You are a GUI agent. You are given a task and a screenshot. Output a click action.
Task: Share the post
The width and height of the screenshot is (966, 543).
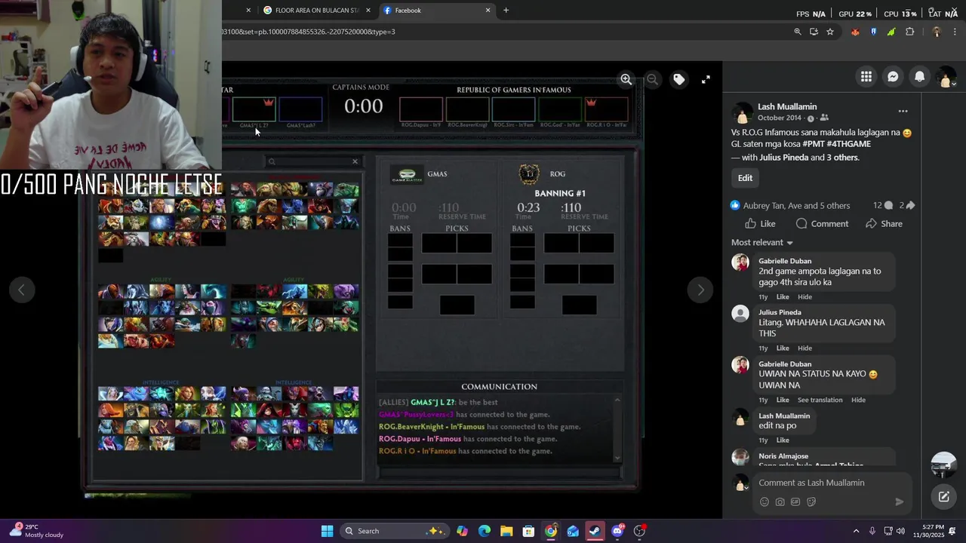click(x=884, y=224)
